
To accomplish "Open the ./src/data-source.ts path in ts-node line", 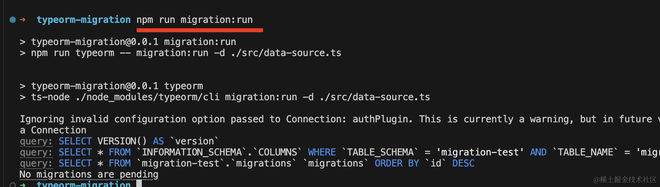I will point(375,97).
